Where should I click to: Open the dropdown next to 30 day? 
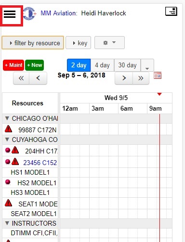tap(147, 65)
